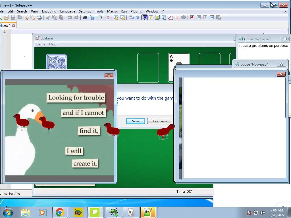The image size is (291, 218).
Task: Open the Windows Start menu orb
Action: coord(8,212)
